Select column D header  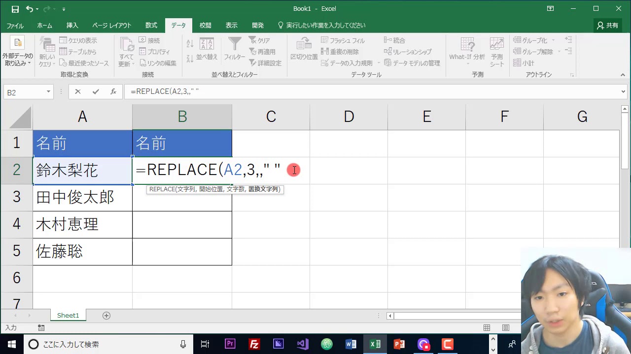click(349, 117)
